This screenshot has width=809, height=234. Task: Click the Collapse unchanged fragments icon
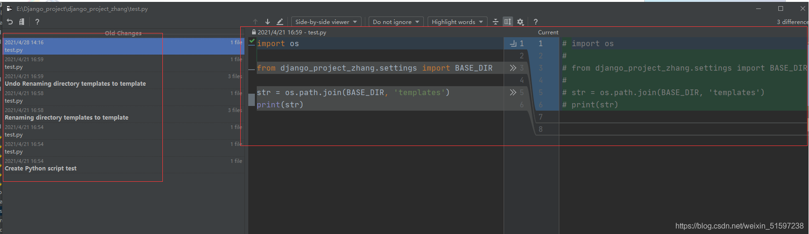pos(495,22)
